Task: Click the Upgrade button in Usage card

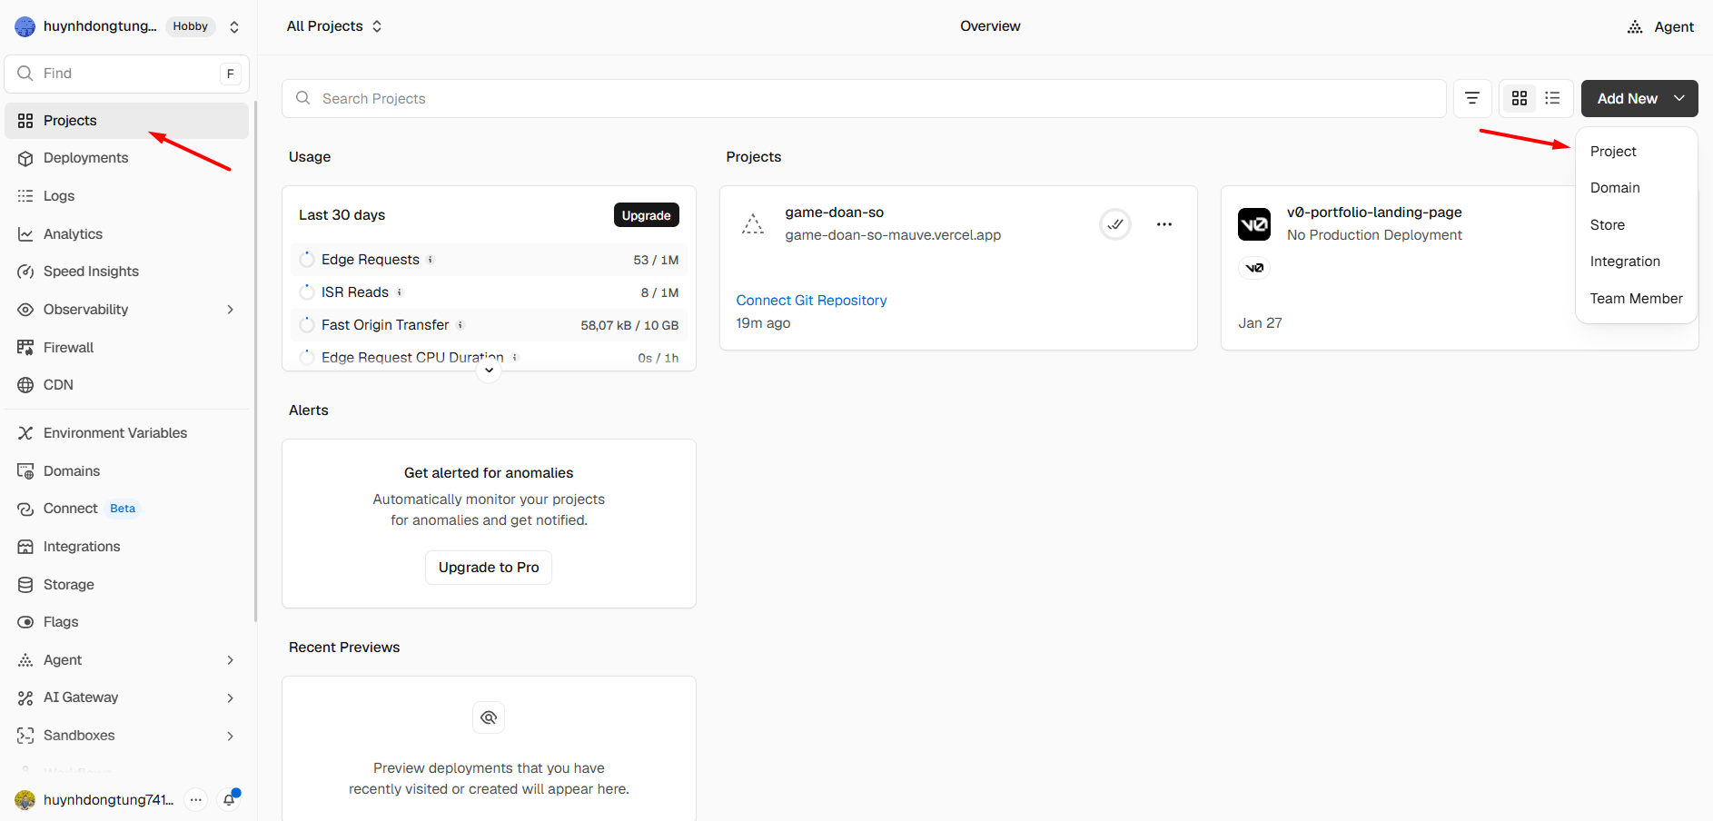Action: [647, 215]
